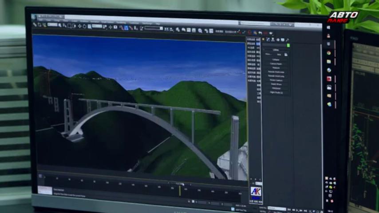Open the Create star tab in command panel
The height and width of the screenshot is (213, 379).
[x=263, y=39]
